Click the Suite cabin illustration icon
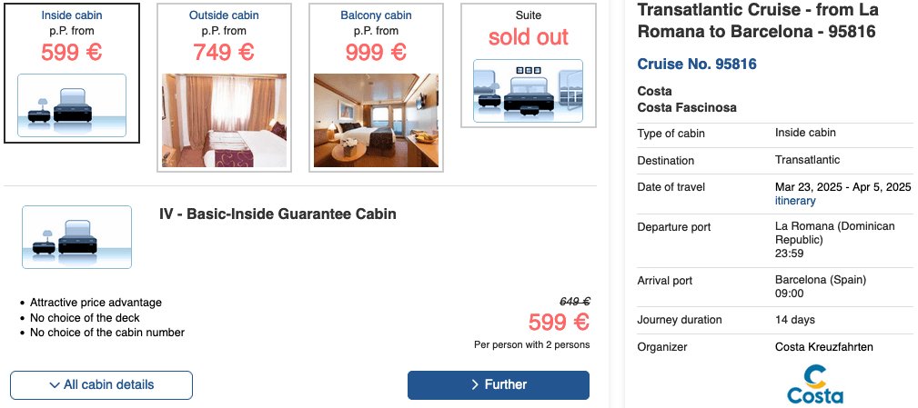Viewport: 918px width, 408px height. 528,91
